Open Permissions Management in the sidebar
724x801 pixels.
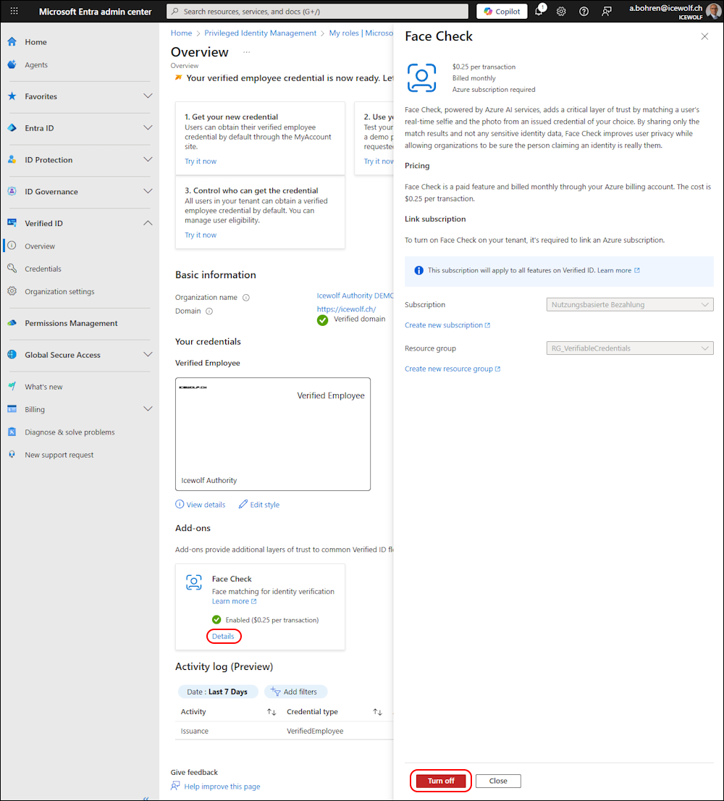(71, 323)
